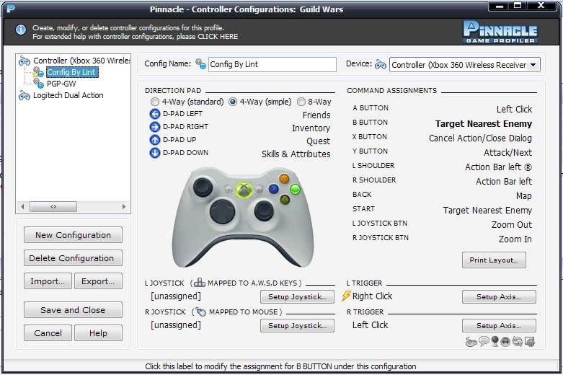Click the Import... button
Image resolution: width=563 pixels, height=375 pixels.
(48, 281)
